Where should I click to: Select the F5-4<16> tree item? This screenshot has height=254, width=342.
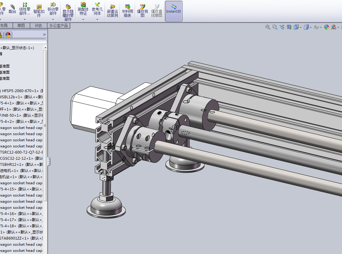coord(22,214)
